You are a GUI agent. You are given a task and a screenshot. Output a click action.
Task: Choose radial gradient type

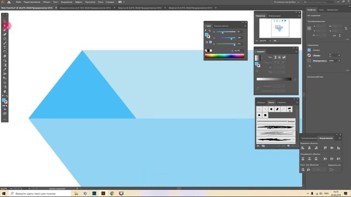coord(279,57)
